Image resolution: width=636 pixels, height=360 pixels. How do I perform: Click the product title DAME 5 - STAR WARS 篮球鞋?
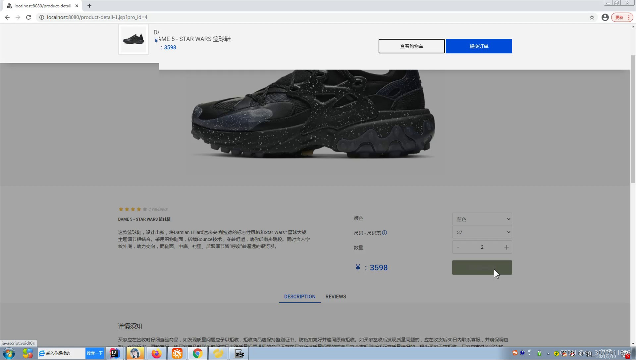pyautogui.click(x=144, y=219)
